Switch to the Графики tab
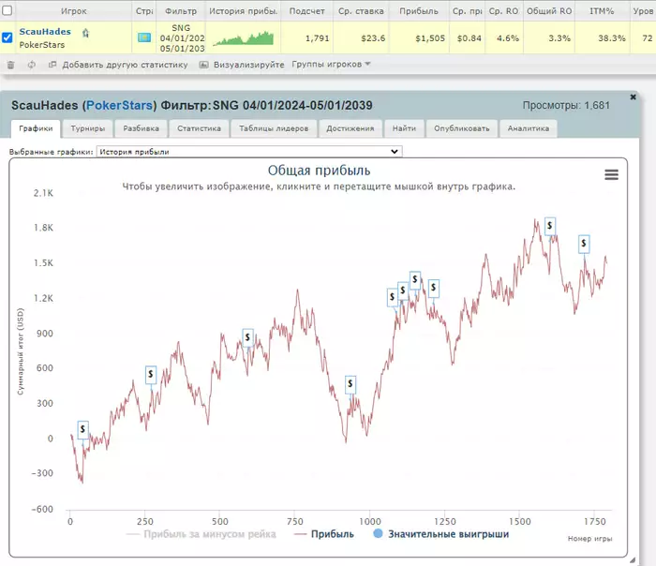This screenshot has width=656, height=566. click(36, 128)
